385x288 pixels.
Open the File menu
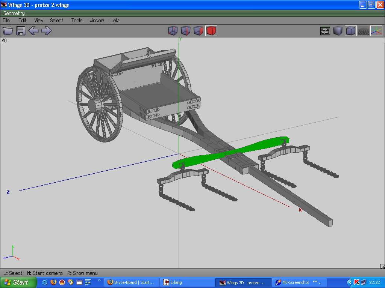[x=6, y=20]
